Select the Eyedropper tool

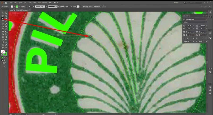(3, 40)
